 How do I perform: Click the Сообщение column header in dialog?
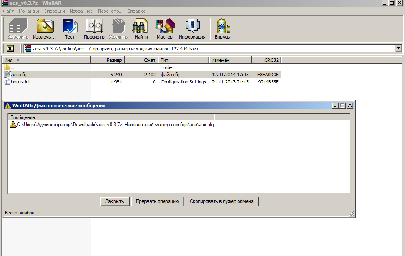[111, 117]
